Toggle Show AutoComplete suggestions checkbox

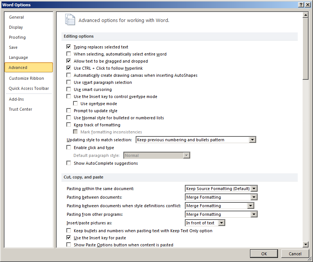(69, 163)
